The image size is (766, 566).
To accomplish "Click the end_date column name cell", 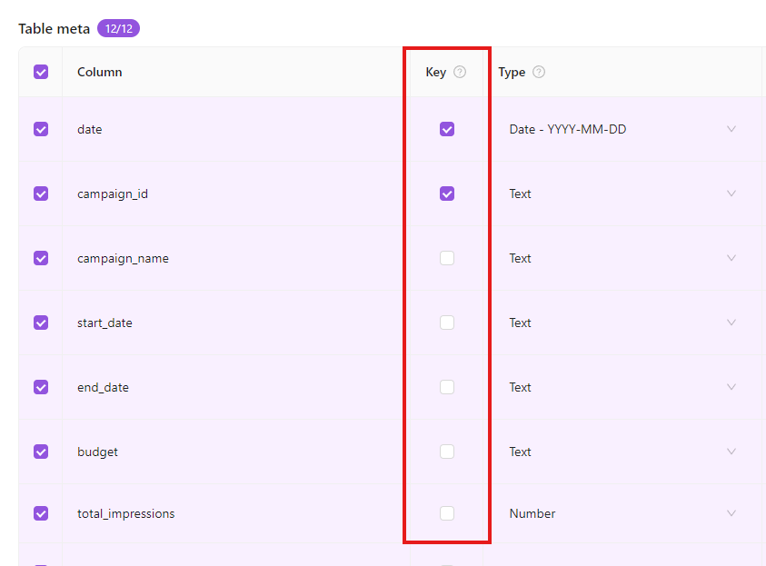I will [x=103, y=387].
